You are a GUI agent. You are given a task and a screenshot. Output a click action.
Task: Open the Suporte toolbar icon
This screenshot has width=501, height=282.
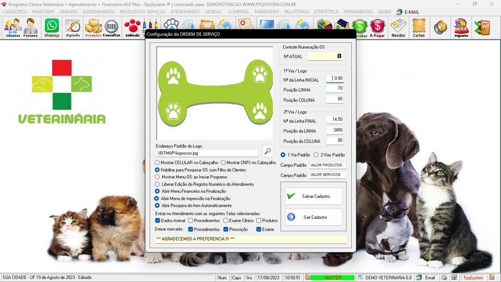point(461,27)
